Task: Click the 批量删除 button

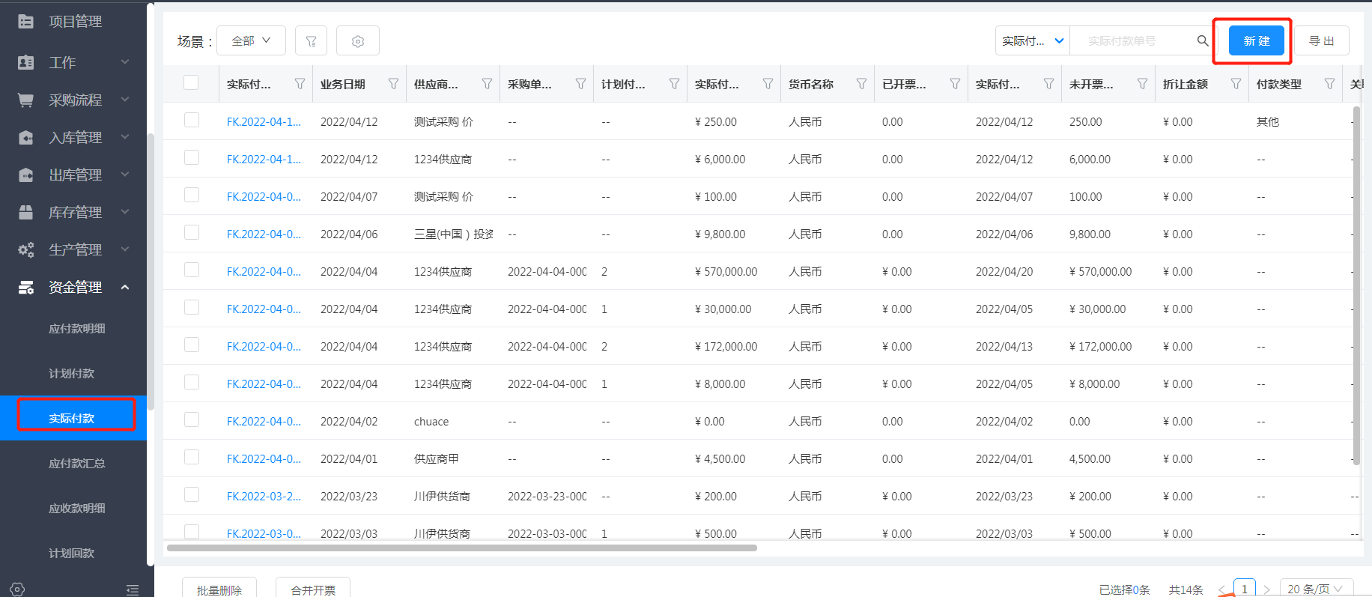Action: [219, 588]
